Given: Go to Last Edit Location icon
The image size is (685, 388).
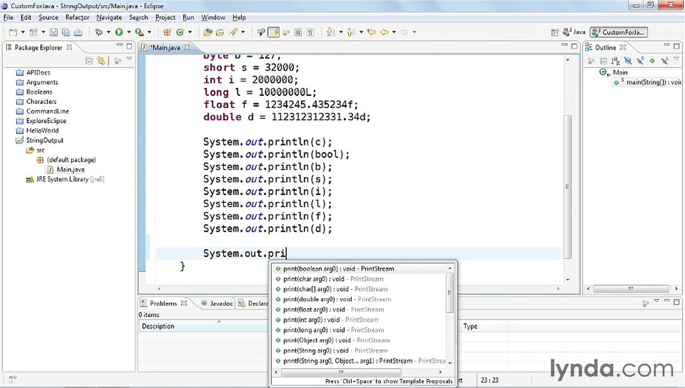Looking at the screenshot, I should coord(372,32).
